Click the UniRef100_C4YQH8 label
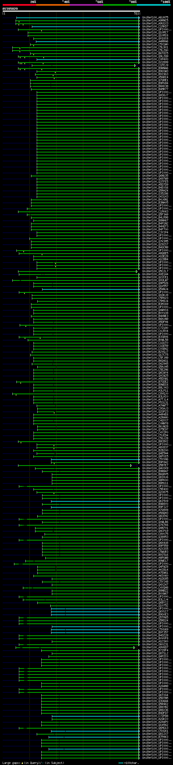 [155, 588]
